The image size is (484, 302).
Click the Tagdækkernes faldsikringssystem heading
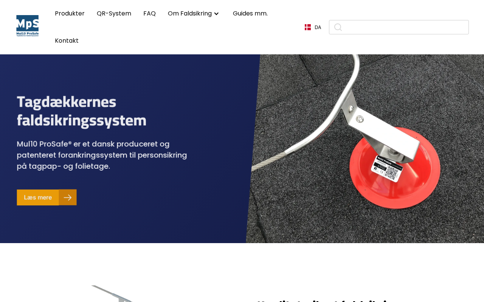[x=82, y=111]
